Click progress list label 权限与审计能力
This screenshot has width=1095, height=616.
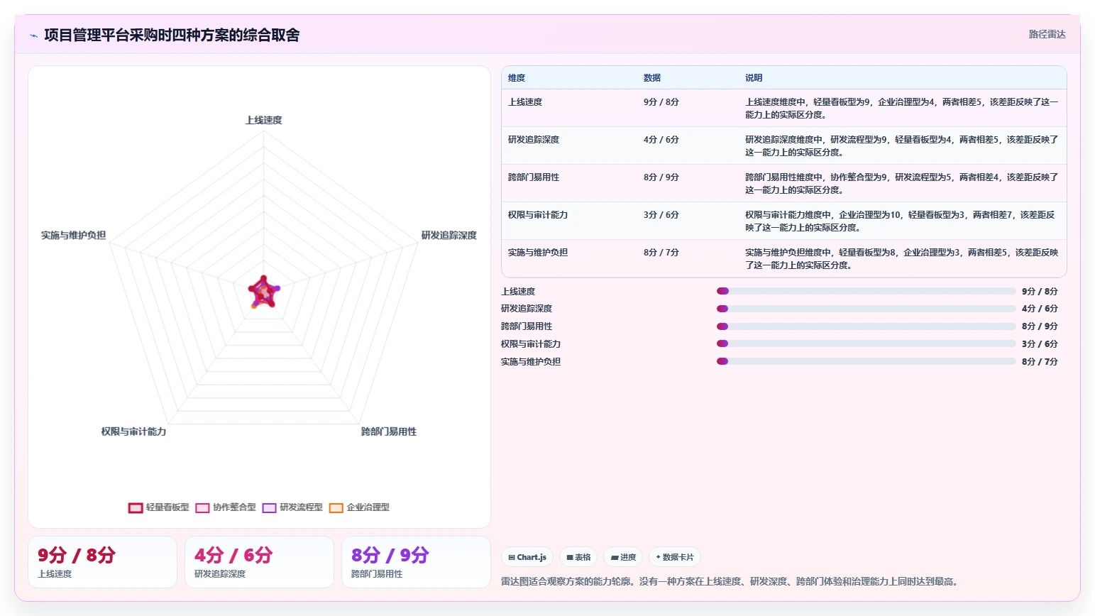click(531, 344)
